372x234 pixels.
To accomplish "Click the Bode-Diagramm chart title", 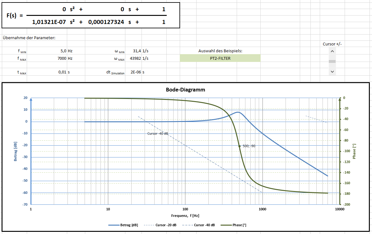I will (x=185, y=90).
